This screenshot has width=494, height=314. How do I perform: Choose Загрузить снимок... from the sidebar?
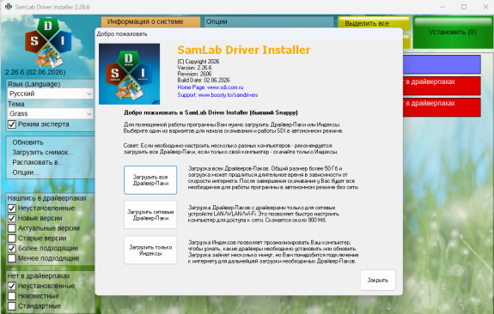click(x=43, y=153)
